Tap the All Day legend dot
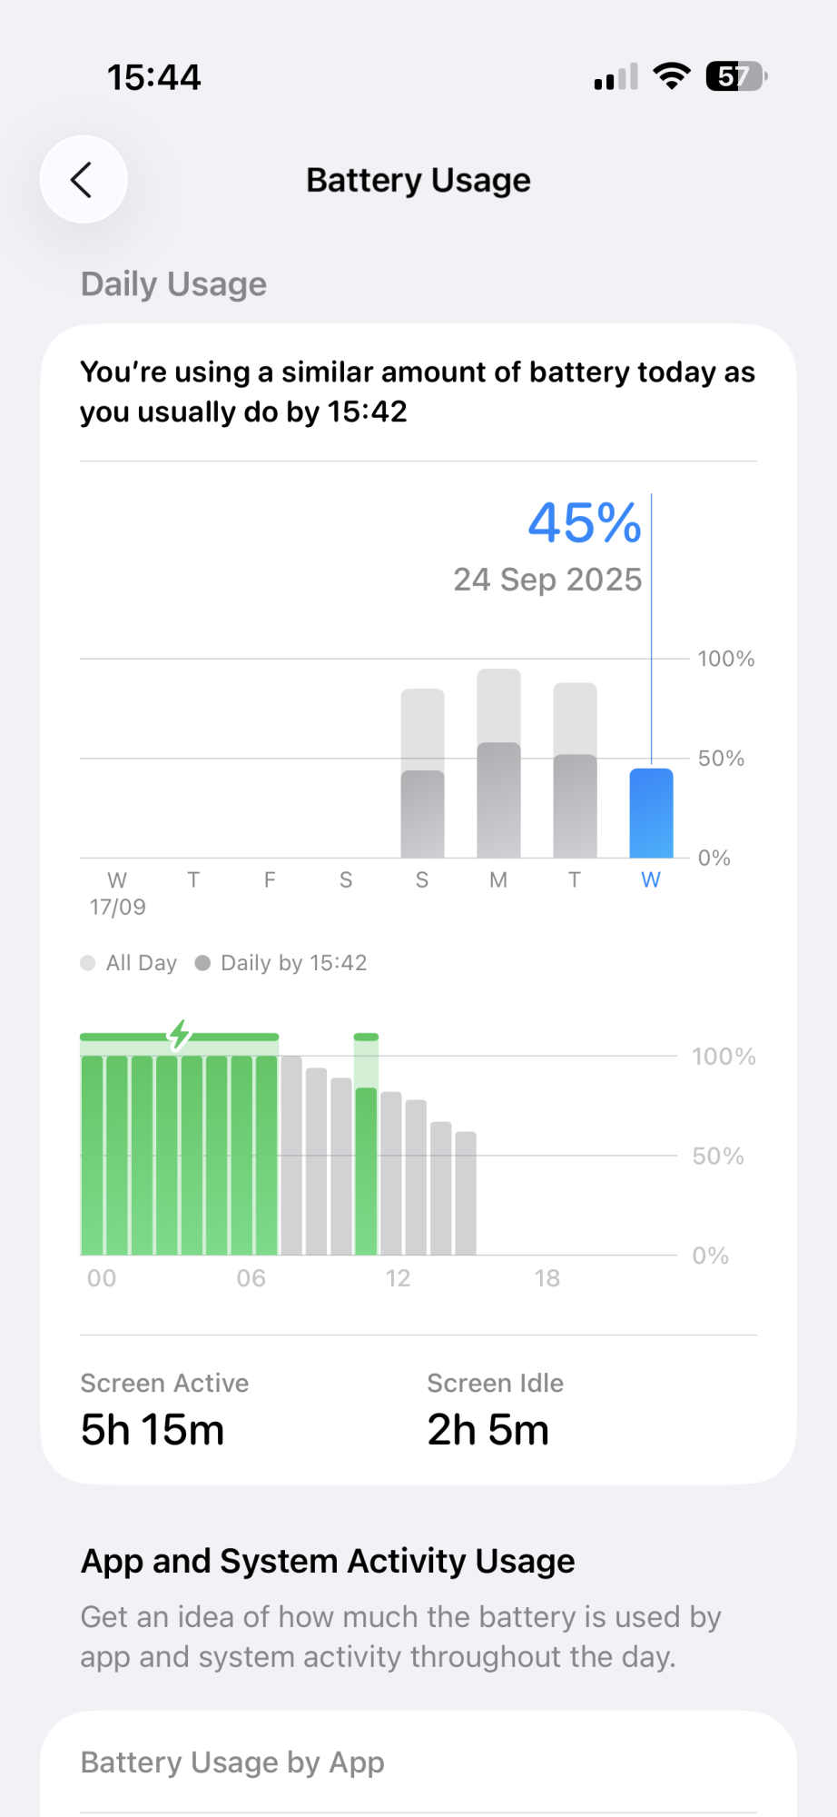The width and height of the screenshot is (837, 1817). [88, 963]
